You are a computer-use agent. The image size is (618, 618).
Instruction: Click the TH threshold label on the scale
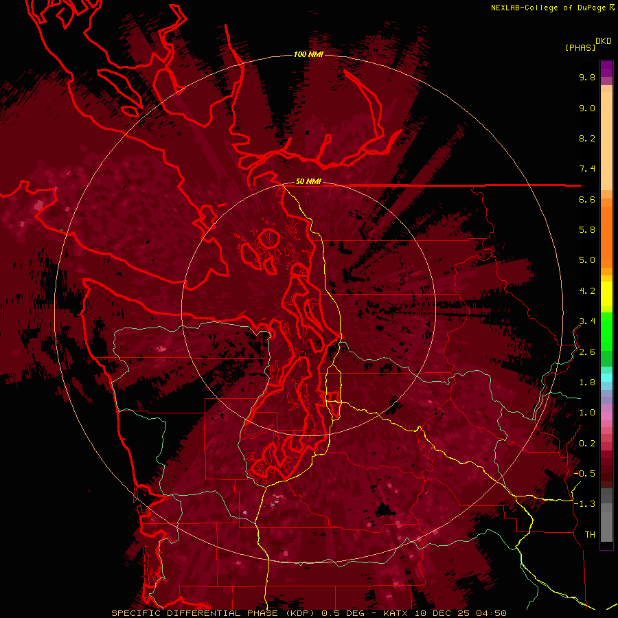coord(590,535)
